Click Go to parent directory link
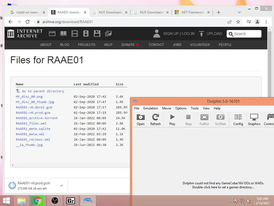 pos(43,91)
